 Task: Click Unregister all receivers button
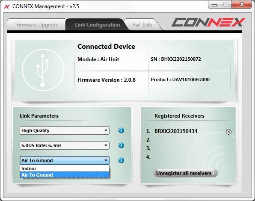(x=185, y=173)
